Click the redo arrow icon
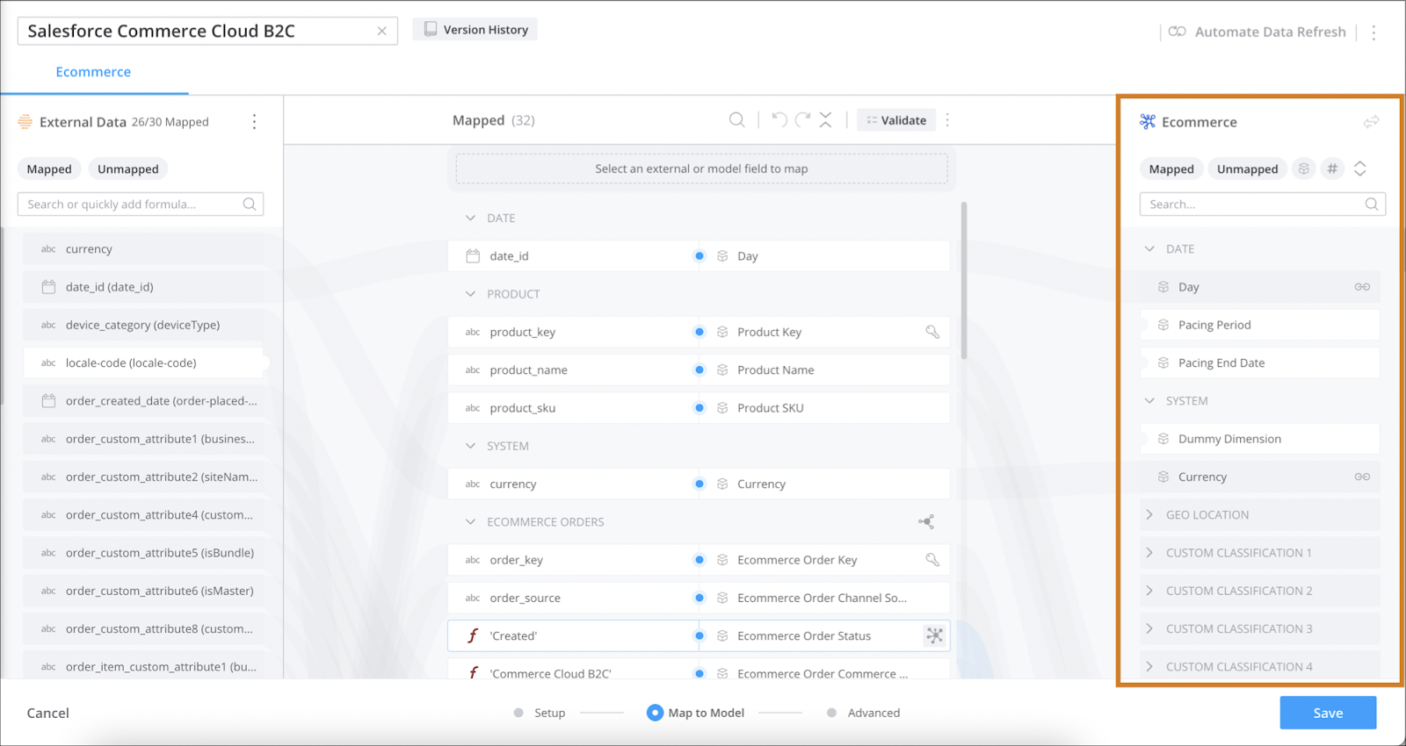 coord(802,120)
